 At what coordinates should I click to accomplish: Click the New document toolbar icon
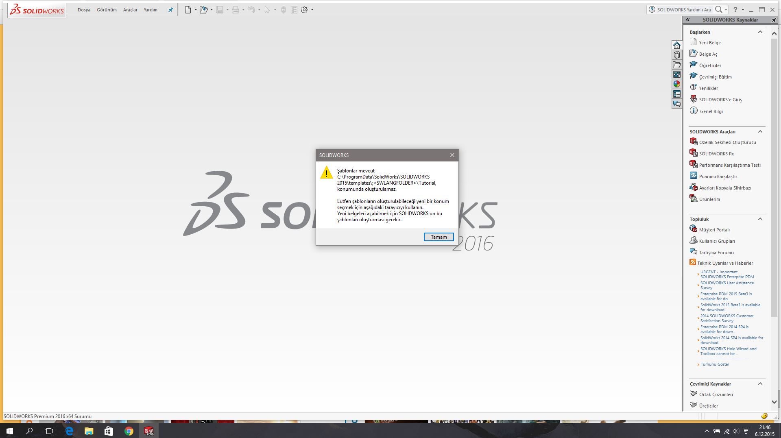[188, 10]
